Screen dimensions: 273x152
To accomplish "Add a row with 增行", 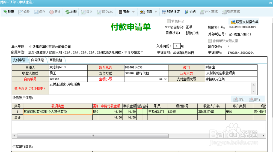I will [x=239, y=99].
